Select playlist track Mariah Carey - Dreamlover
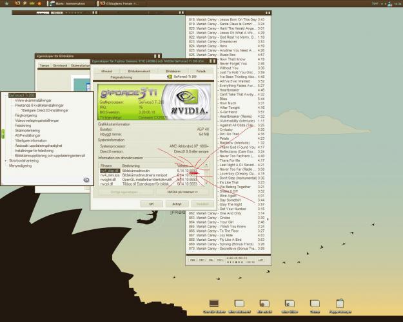403x322 pixels. (226, 42)
